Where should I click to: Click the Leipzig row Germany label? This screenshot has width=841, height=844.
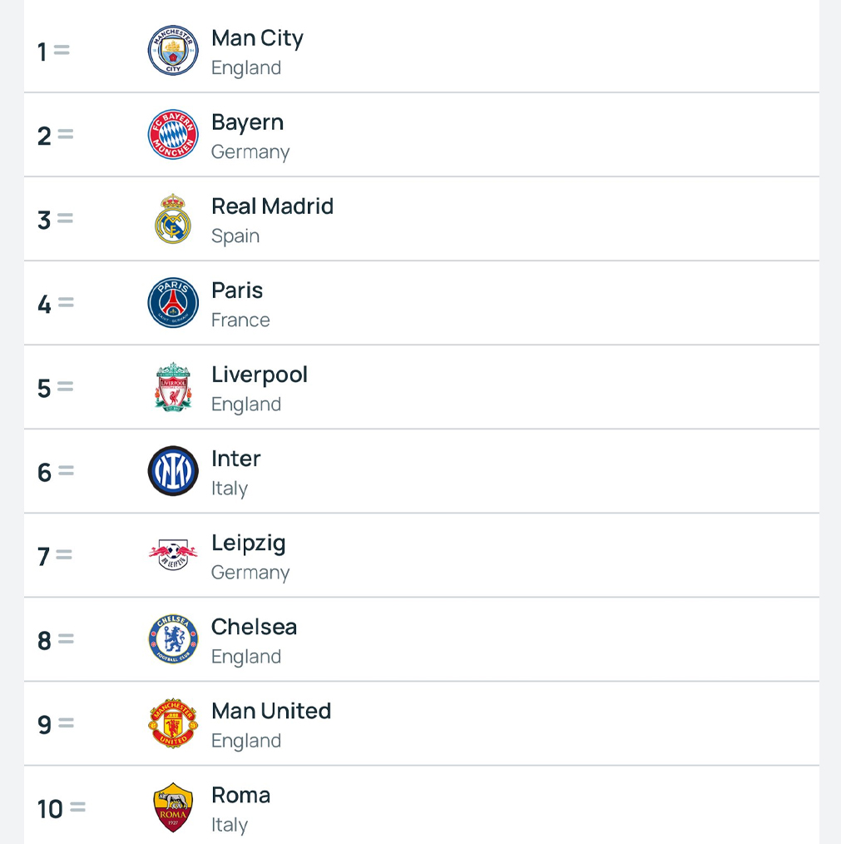tap(250, 573)
